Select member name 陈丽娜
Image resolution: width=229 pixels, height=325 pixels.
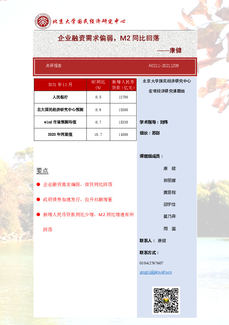coord(169,181)
